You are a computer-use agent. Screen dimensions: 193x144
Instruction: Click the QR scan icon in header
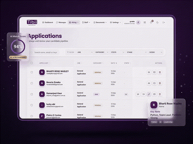(145, 22)
